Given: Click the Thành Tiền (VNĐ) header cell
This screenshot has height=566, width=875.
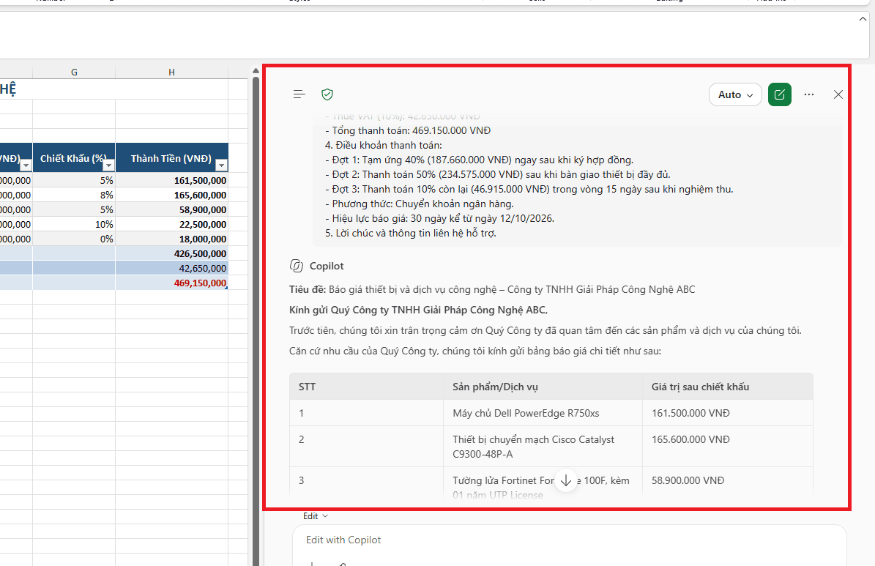Looking at the screenshot, I should coord(172,158).
